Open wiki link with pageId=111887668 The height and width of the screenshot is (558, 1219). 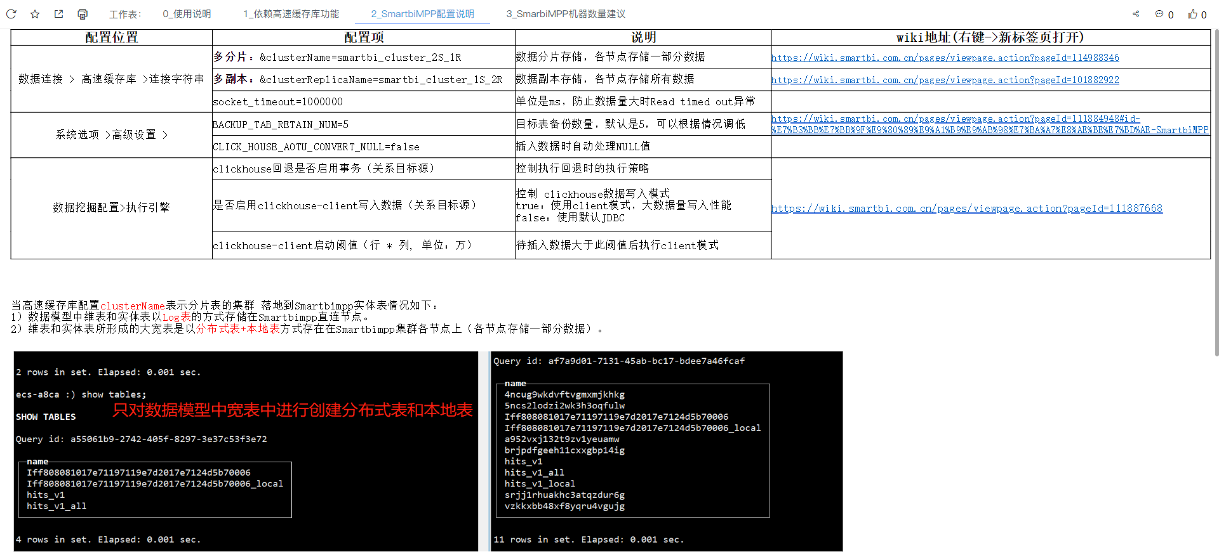pyautogui.click(x=966, y=208)
